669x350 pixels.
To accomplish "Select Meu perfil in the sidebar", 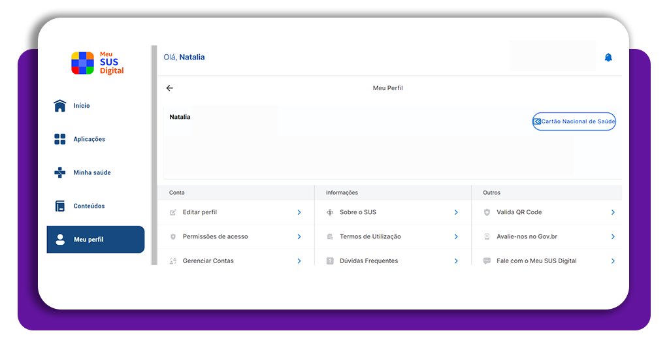I will [95, 239].
